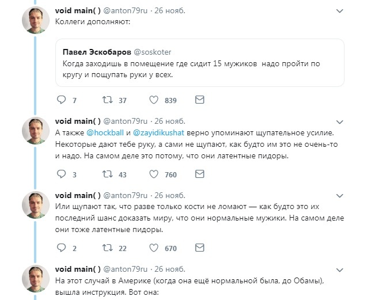Like the tweet with 670 likes

point(154,249)
